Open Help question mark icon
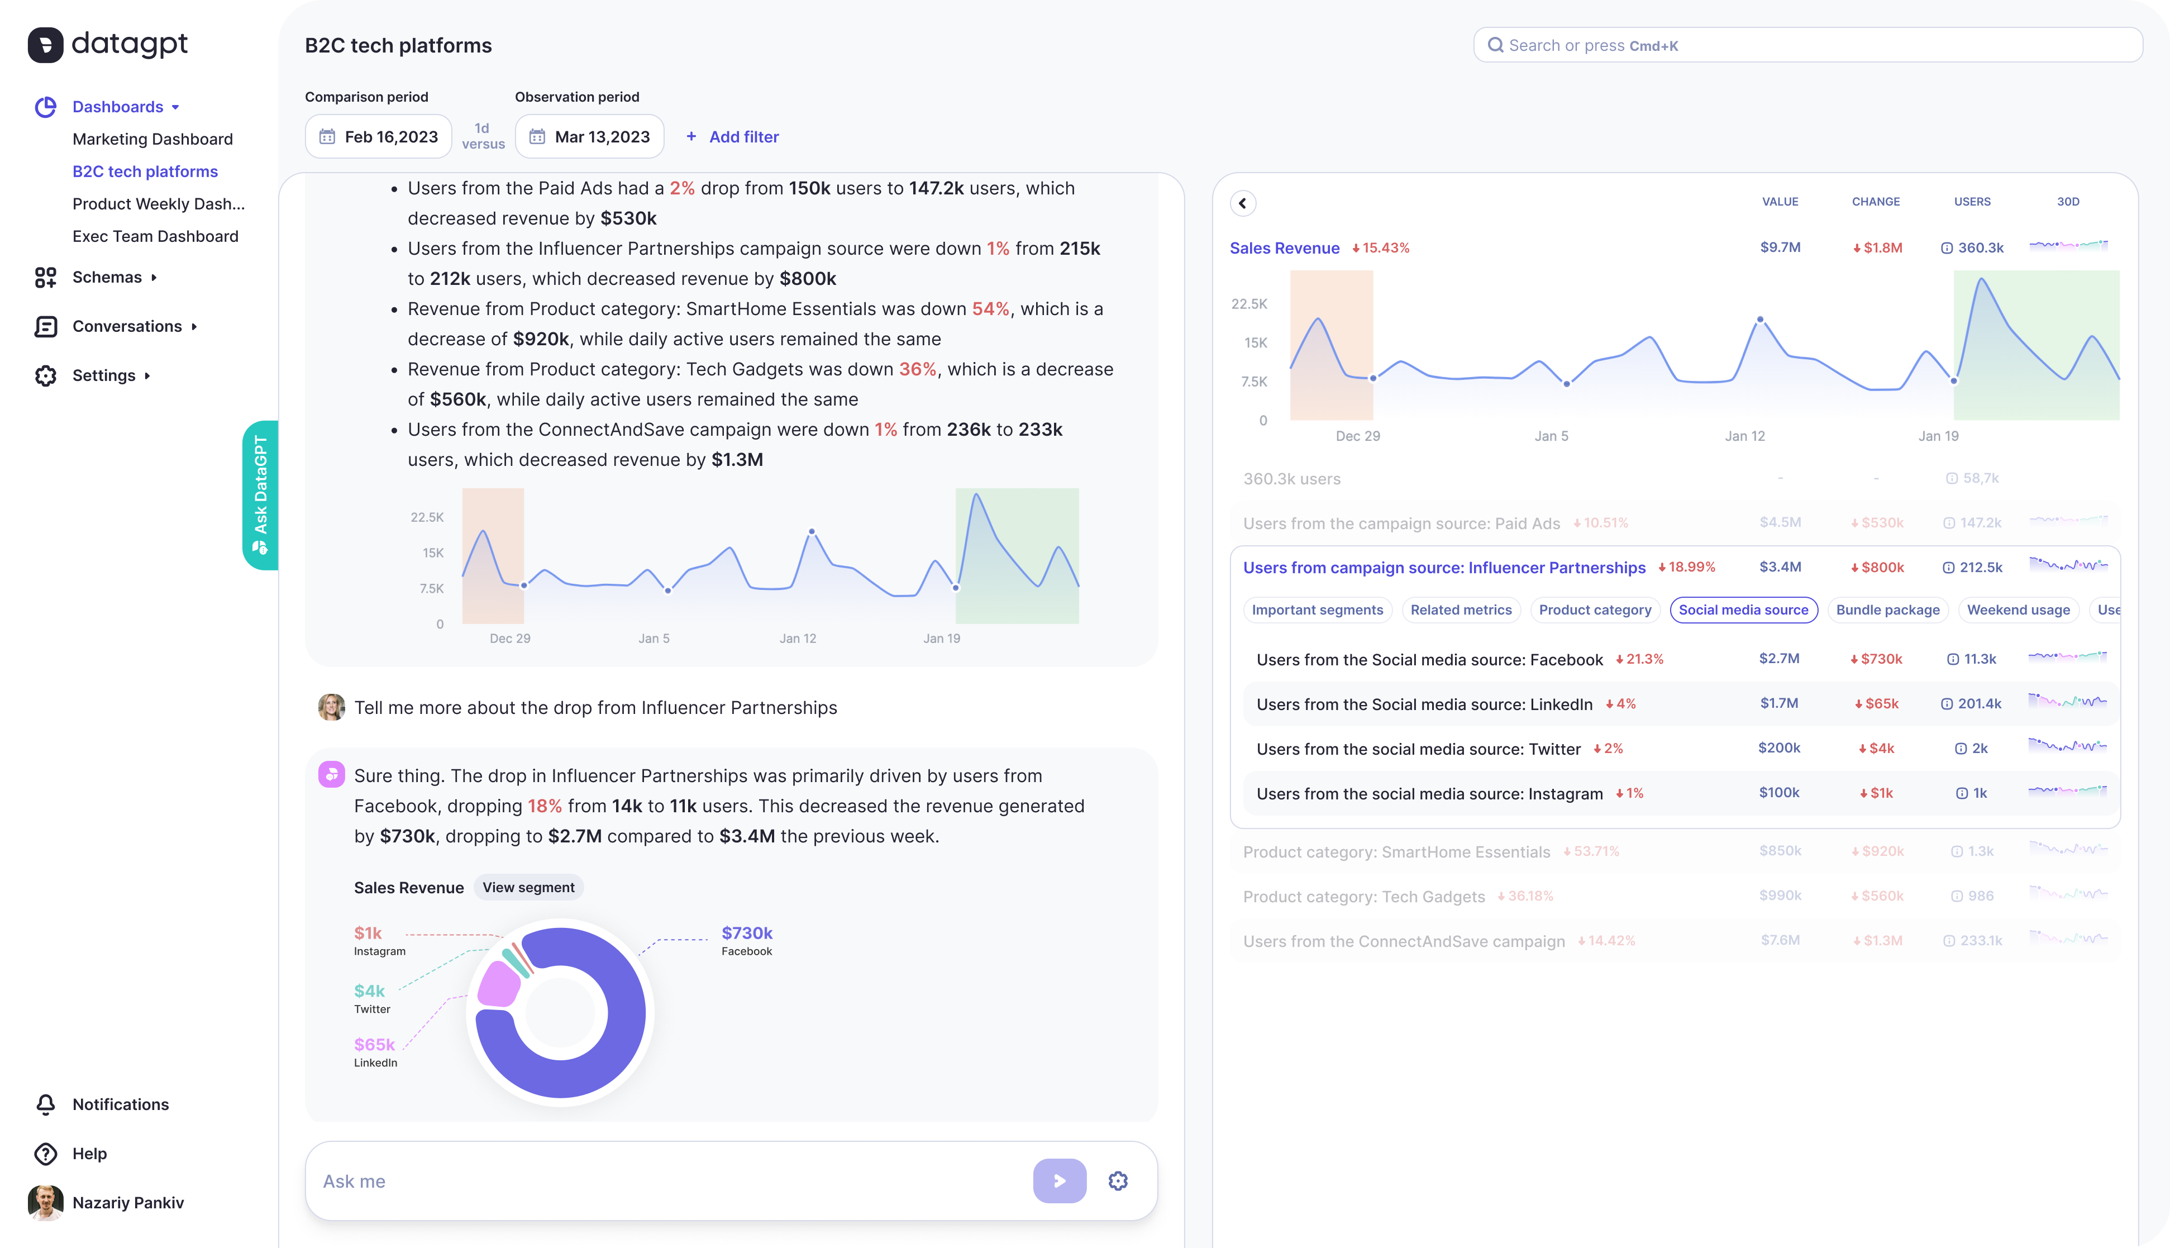Image resolution: width=2170 pixels, height=1248 pixels. (45, 1153)
